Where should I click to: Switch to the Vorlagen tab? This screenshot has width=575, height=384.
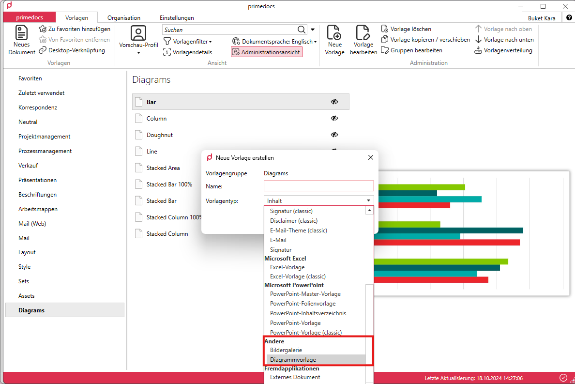click(76, 17)
